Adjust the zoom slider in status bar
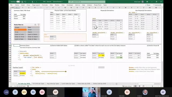The width and height of the screenshot is (172, 97). 152,86
